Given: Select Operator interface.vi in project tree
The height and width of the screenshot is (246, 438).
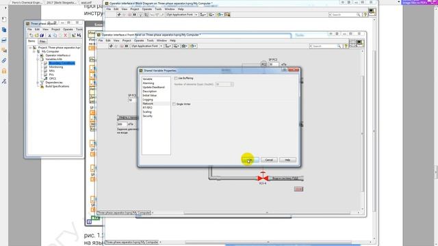Looking at the screenshot, I should (57, 55).
